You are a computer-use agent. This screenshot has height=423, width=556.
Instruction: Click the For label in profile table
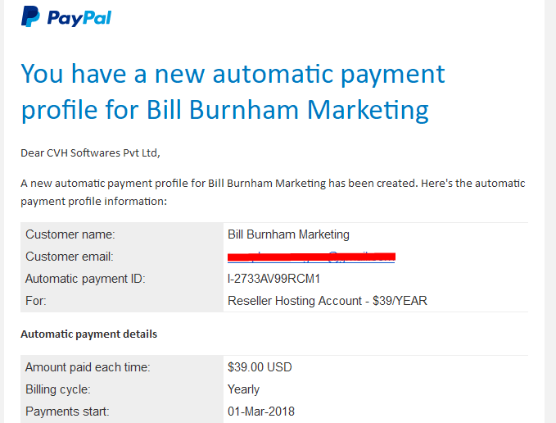(x=36, y=301)
